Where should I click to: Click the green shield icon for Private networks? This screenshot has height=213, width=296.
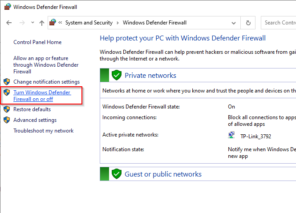pyautogui.click(x=117, y=75)
